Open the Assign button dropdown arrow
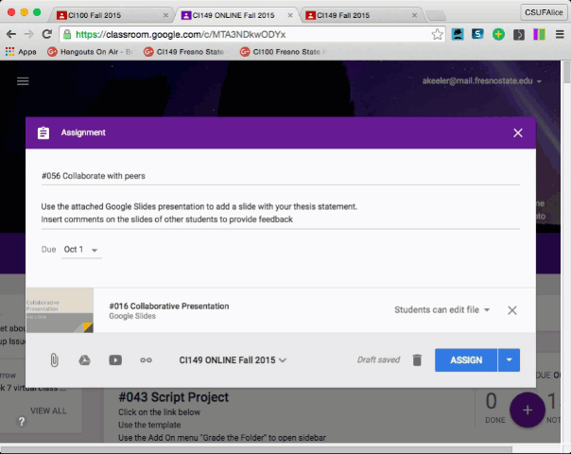Screen dimensions: 571x454 click(x=510, y=360)
